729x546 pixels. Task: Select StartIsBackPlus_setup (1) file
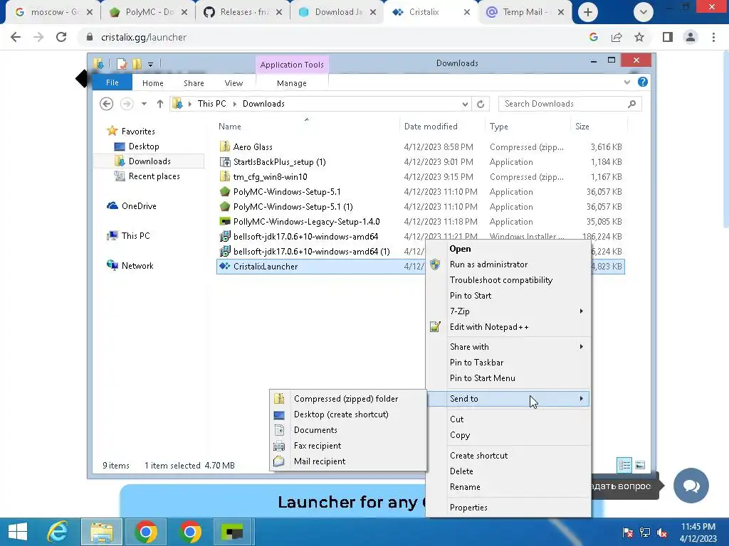[279, 161]
